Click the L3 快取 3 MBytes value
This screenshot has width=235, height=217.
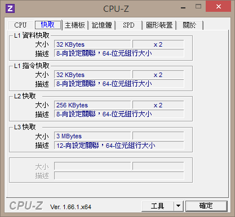pyautogui.click(x=92, y=136)
